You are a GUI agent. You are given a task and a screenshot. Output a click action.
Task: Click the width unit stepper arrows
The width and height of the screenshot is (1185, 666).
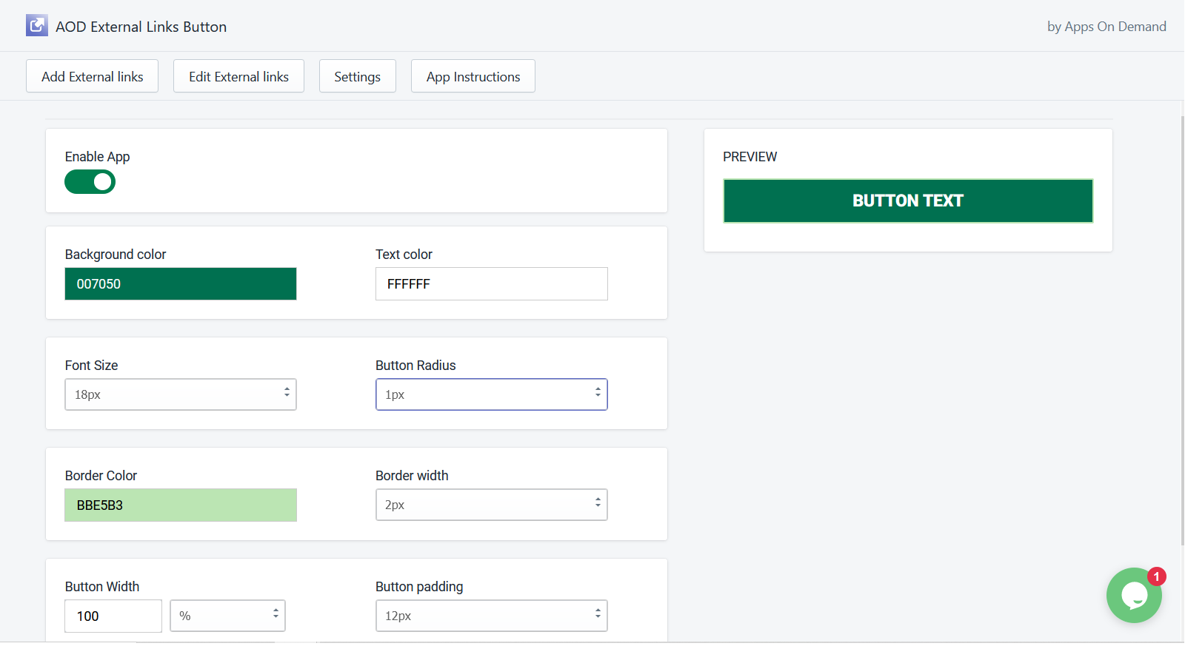275,615
